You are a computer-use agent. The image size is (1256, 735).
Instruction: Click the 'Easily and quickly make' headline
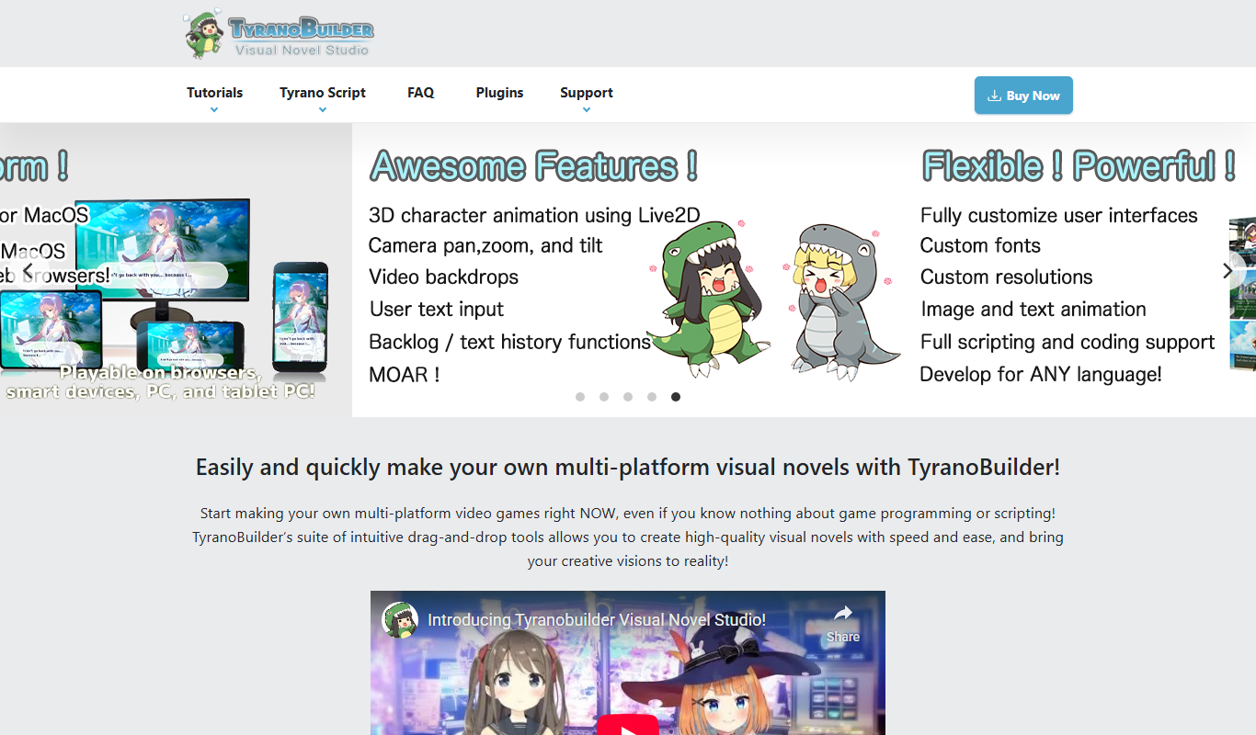[x=628, y=467]
